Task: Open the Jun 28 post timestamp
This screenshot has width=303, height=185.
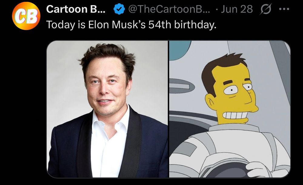Action: (237, 9)
